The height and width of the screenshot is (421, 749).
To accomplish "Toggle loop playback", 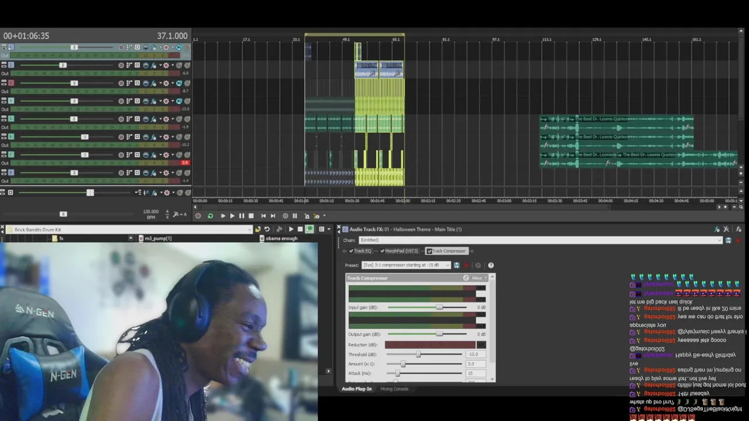I will click(x=210, y=216).
